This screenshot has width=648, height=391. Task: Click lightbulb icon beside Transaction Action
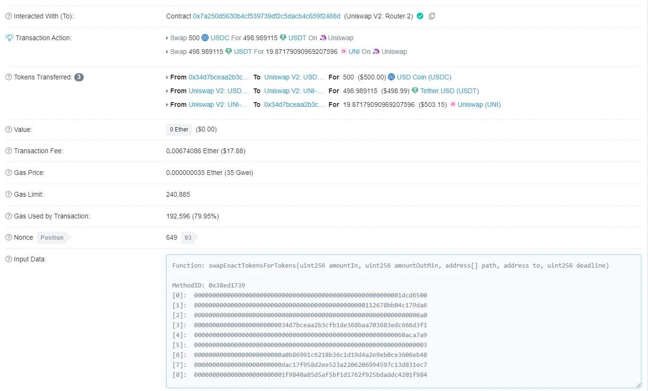click(x=9, y=38)
